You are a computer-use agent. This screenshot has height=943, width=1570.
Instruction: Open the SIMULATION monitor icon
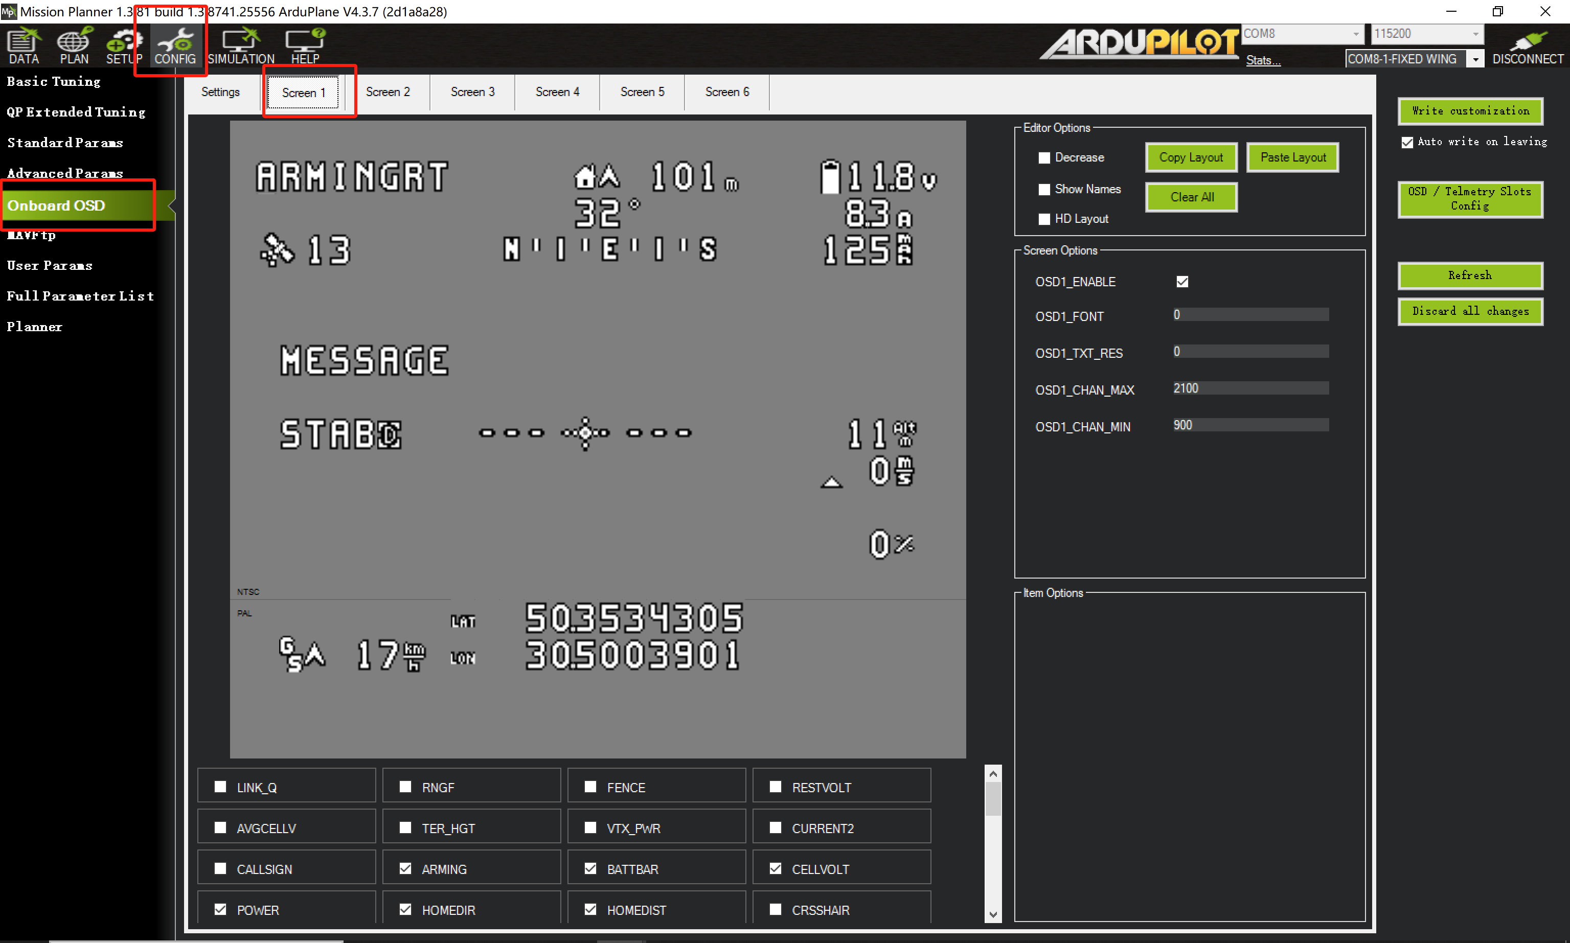pyautogui.click(x=241, y=46)
